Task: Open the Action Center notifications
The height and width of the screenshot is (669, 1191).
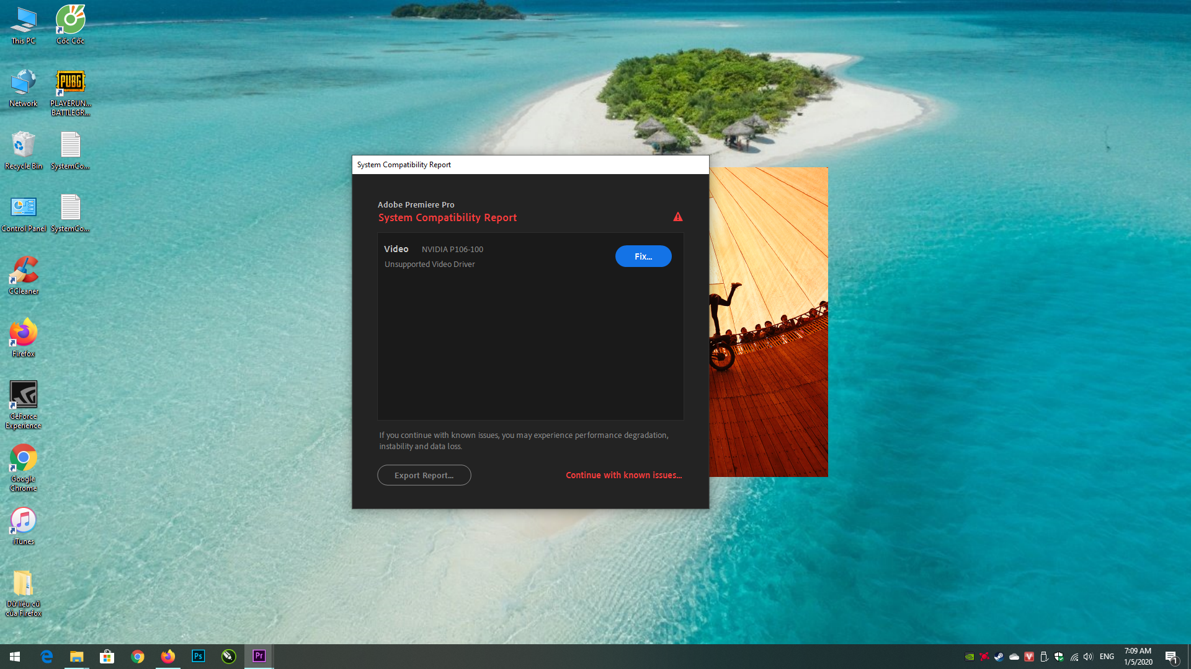Action: point(1171,657)
